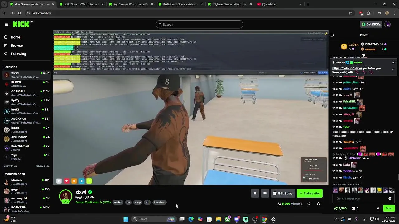399x224 pixels.
Task: Click the Arabic tag
Action: coord(118,203)
